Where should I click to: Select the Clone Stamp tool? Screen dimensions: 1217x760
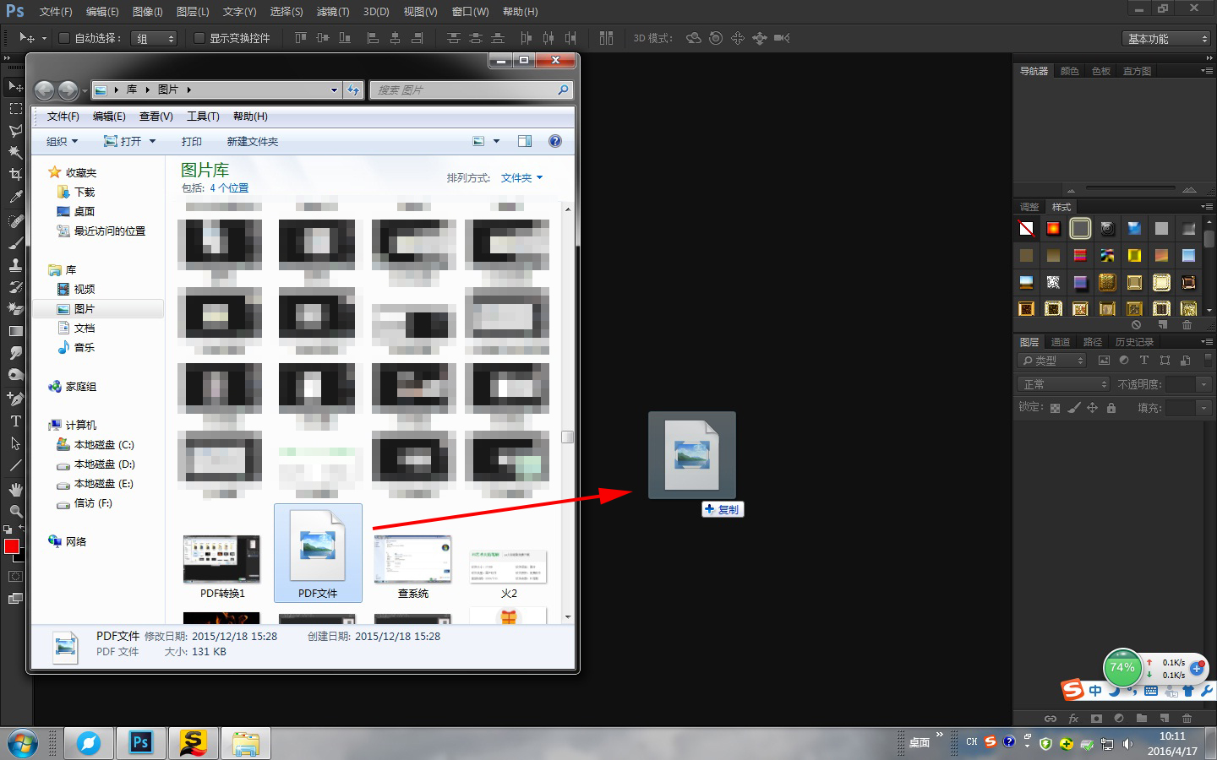[15, 265]
